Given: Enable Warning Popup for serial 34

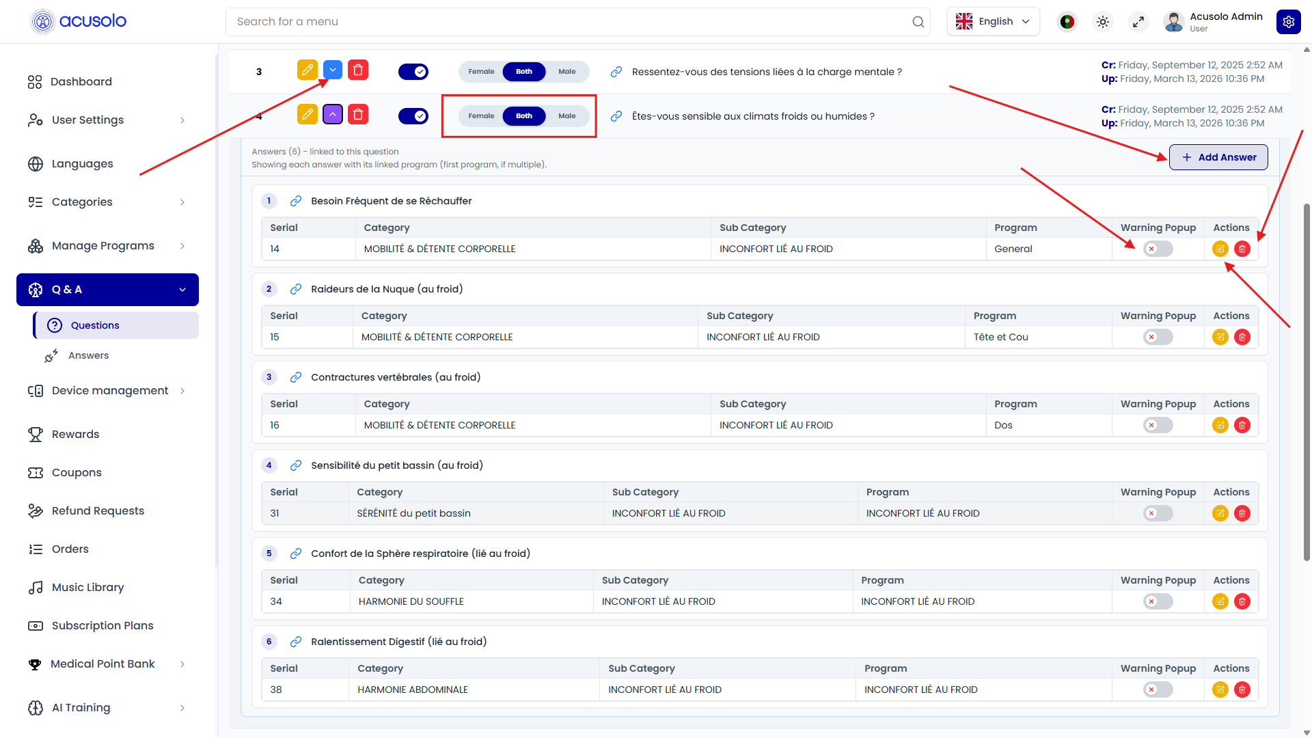Looking at the screenshot, I should (x=1158, y=601).
